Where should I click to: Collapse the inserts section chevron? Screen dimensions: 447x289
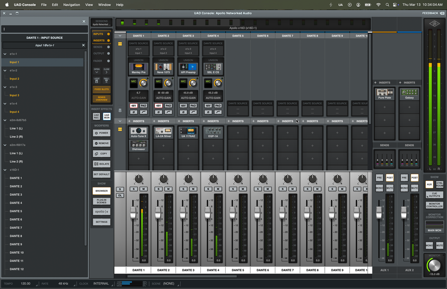click(x=120, y=121)
